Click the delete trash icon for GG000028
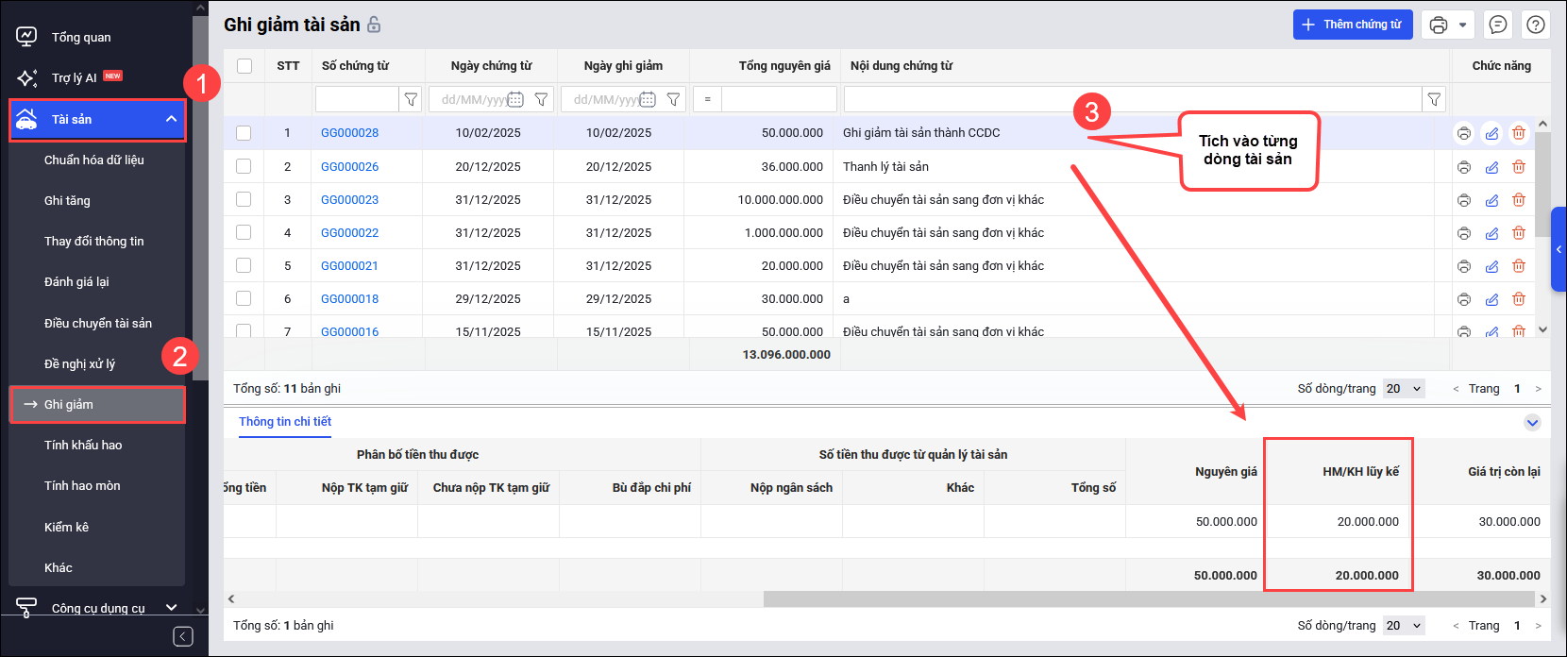The image size is (1567, 657). coord(1519,133)
